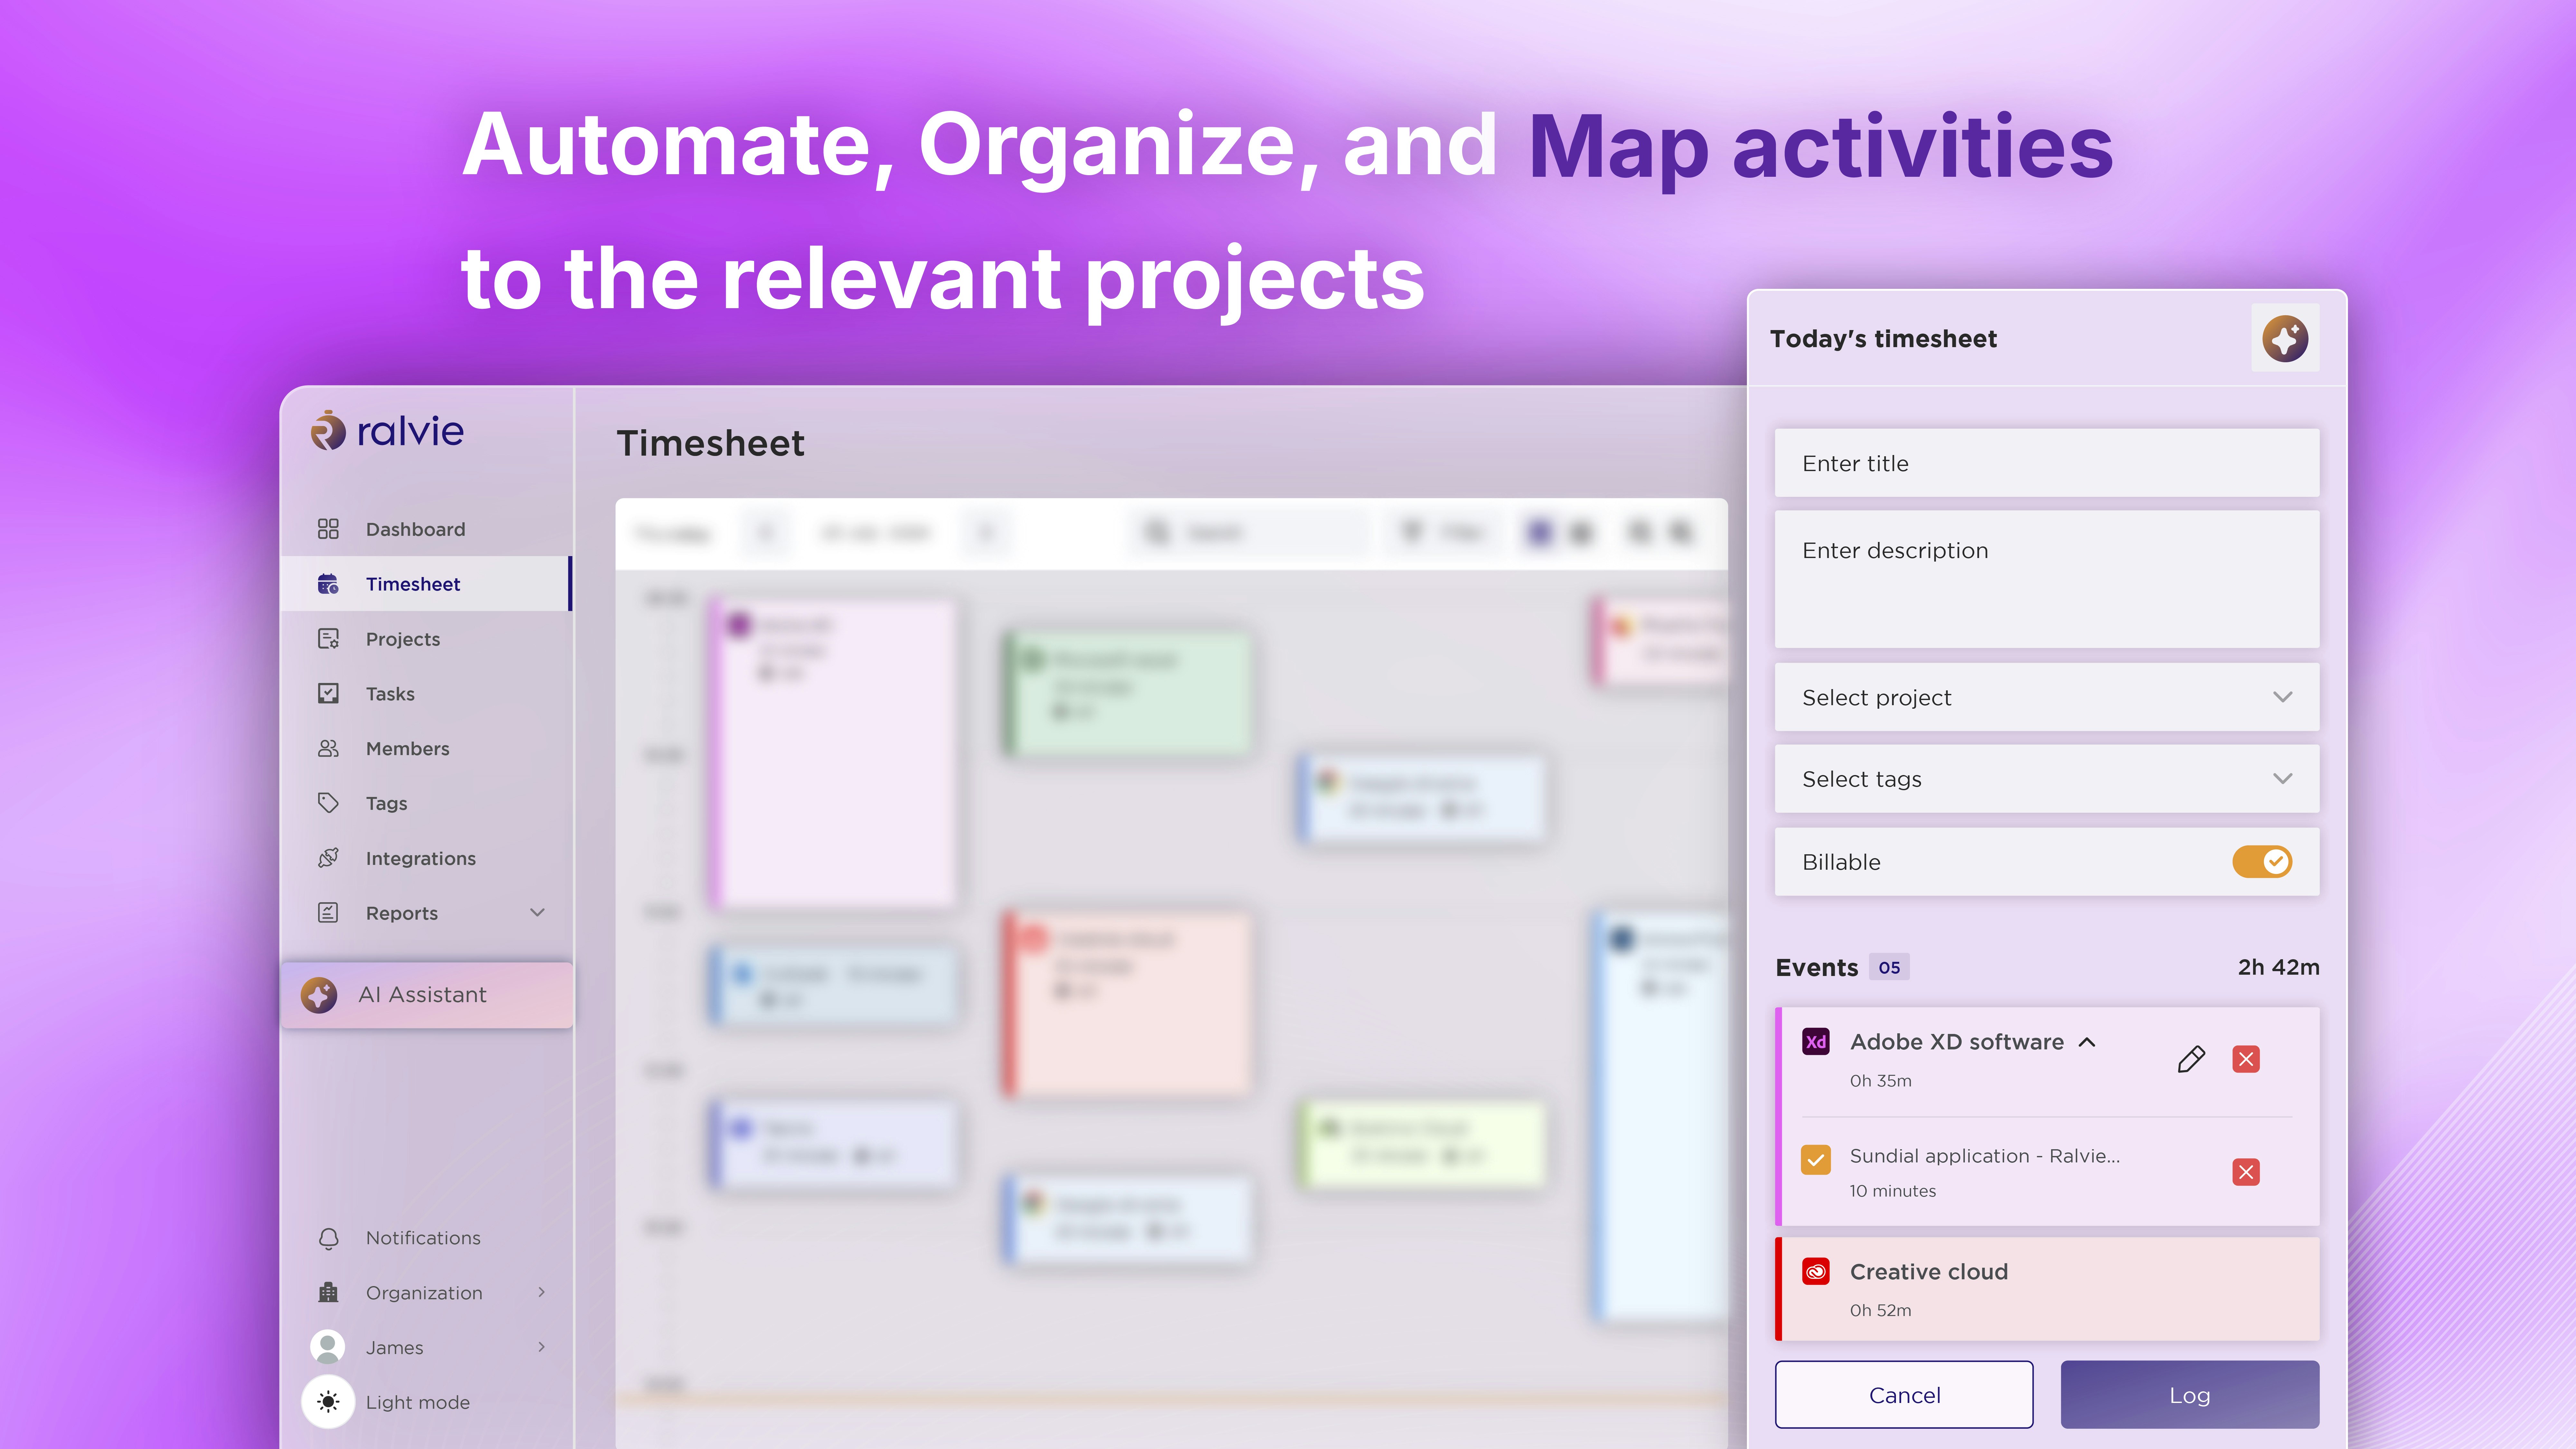Expand the Organization menu arrow
The image size is (2576, 1449).
click(542, 1292)
